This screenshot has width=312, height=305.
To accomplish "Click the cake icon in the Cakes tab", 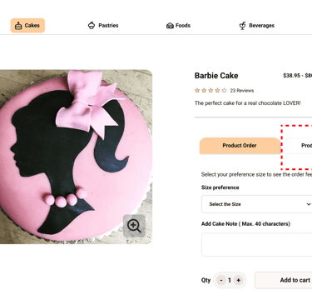I will (x=18, y=26).
